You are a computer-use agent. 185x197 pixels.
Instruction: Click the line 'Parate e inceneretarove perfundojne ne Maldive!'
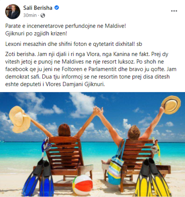coord(65,26)
